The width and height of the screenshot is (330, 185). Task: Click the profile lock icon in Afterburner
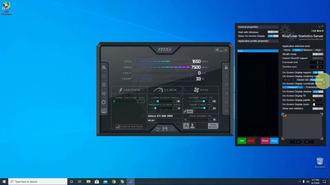pos(226,67)
